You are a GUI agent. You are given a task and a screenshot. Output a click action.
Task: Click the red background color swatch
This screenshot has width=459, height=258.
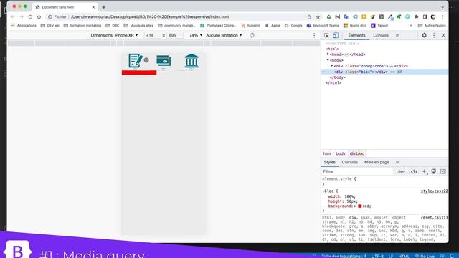click(x=360, y=206)
